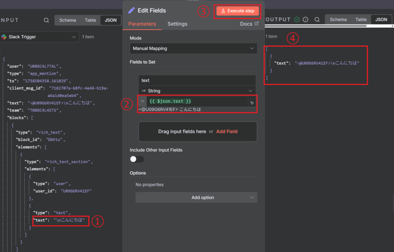Click the field name input containing "text"

click(197, 81)
